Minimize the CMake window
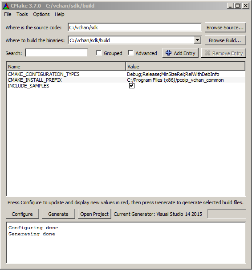The image size is (252, 270). [230, 6]
